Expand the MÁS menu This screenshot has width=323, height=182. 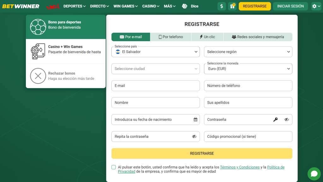click(x=170, y=6)
